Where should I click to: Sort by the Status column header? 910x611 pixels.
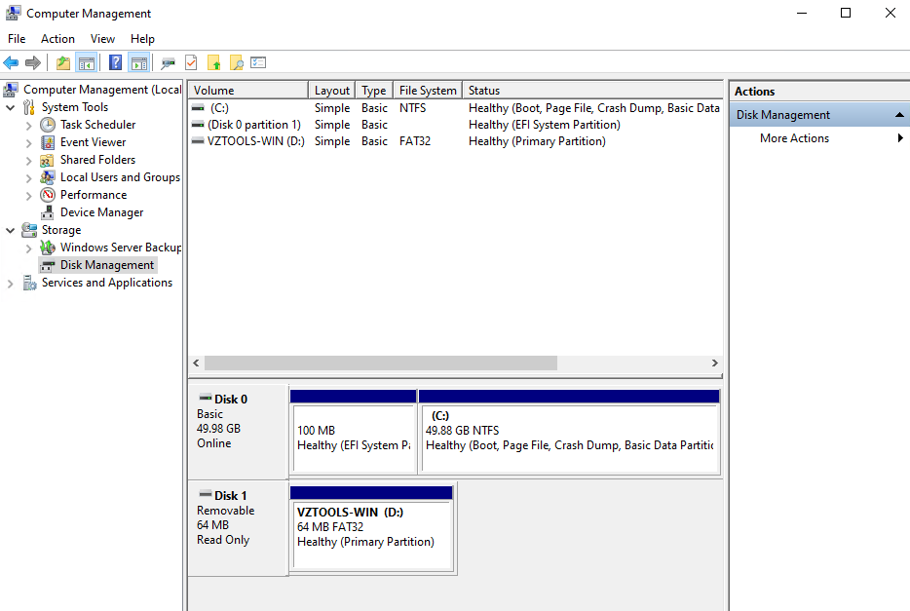click(592, 90)
